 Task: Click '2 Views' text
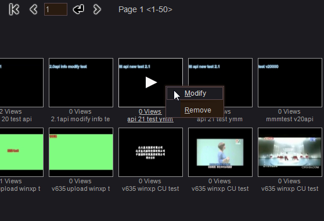click(11, 111)
